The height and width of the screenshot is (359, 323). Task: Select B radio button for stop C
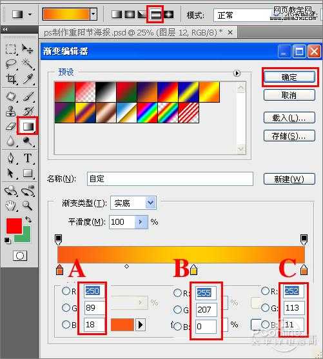coord(266,324)
